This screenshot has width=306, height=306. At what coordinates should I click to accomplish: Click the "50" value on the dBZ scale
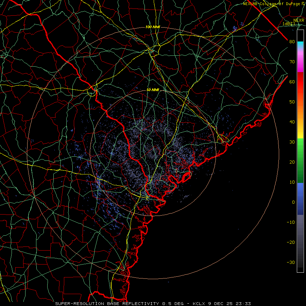(x=292, y=102)
